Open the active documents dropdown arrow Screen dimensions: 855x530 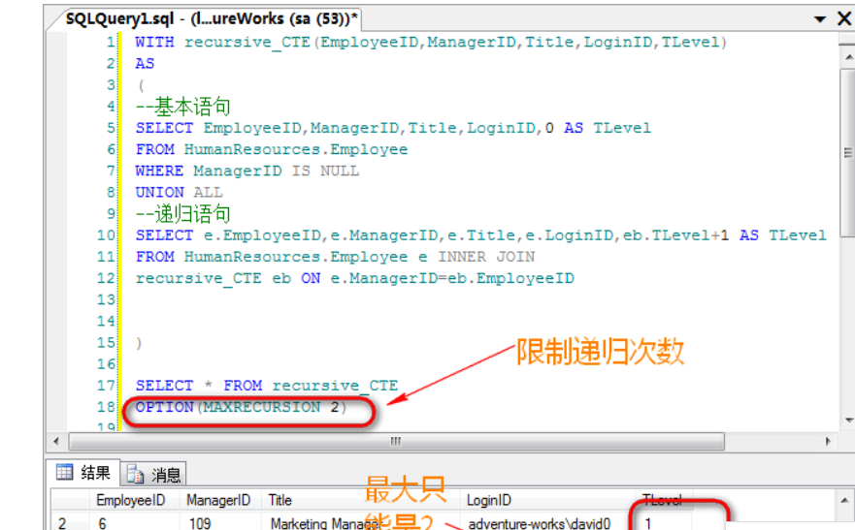[821, 18]
